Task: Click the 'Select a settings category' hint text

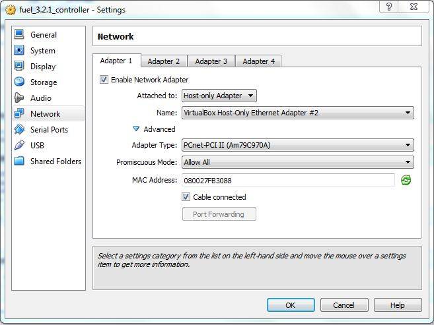Action: 251,260
